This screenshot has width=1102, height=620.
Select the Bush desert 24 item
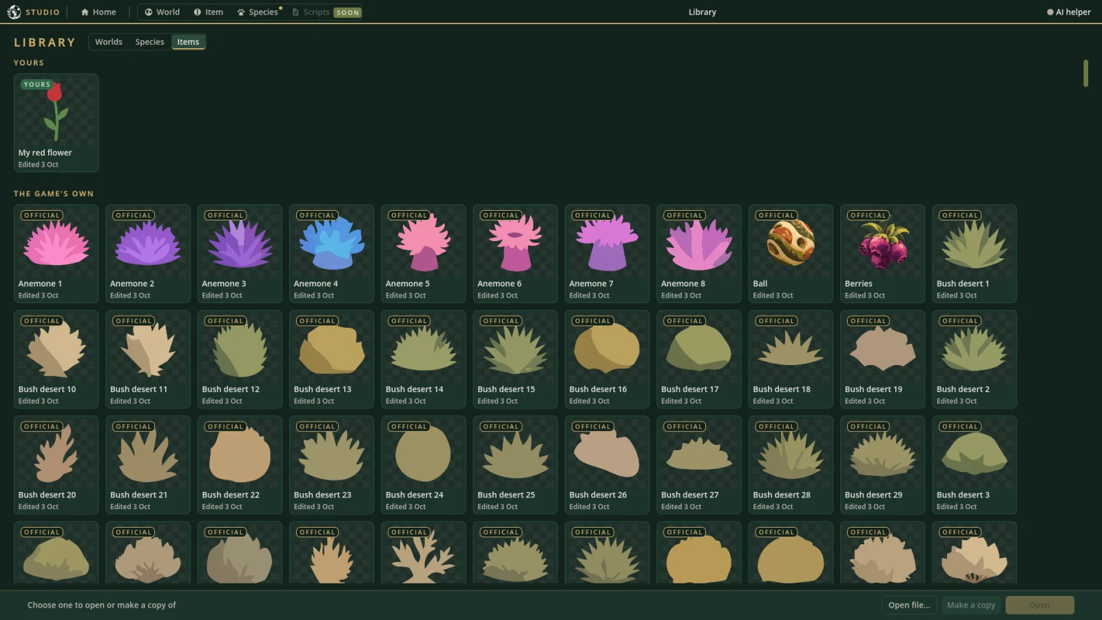(424, 465)
